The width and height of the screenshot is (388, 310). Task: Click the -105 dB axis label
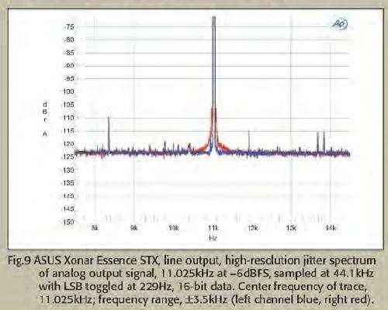click(x=68, y=105)
